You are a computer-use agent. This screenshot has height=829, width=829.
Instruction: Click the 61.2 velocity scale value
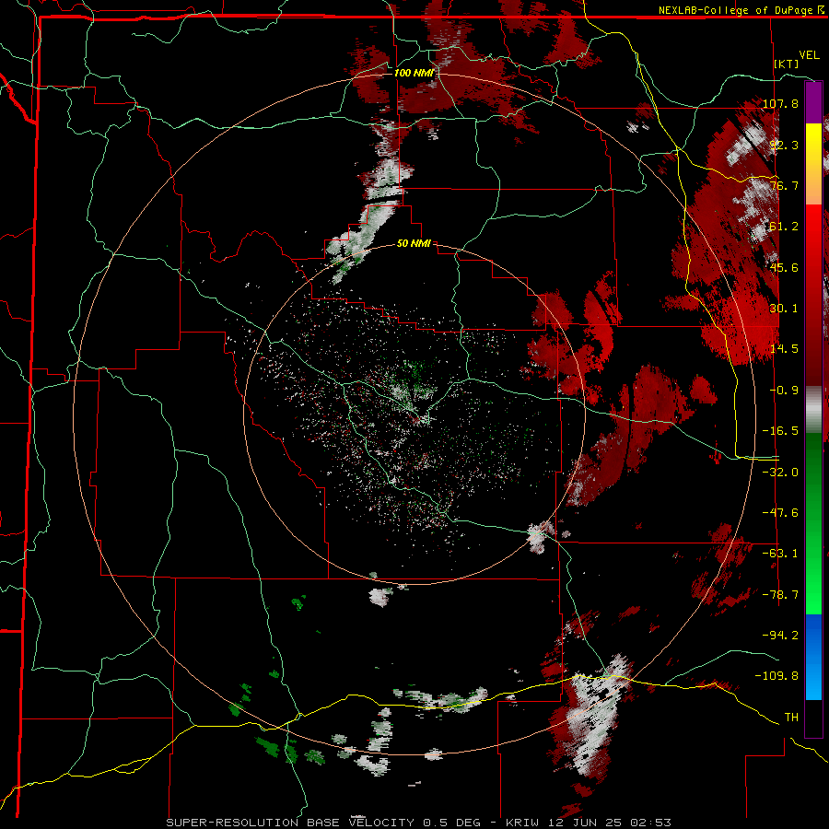(x=784, y=227)
